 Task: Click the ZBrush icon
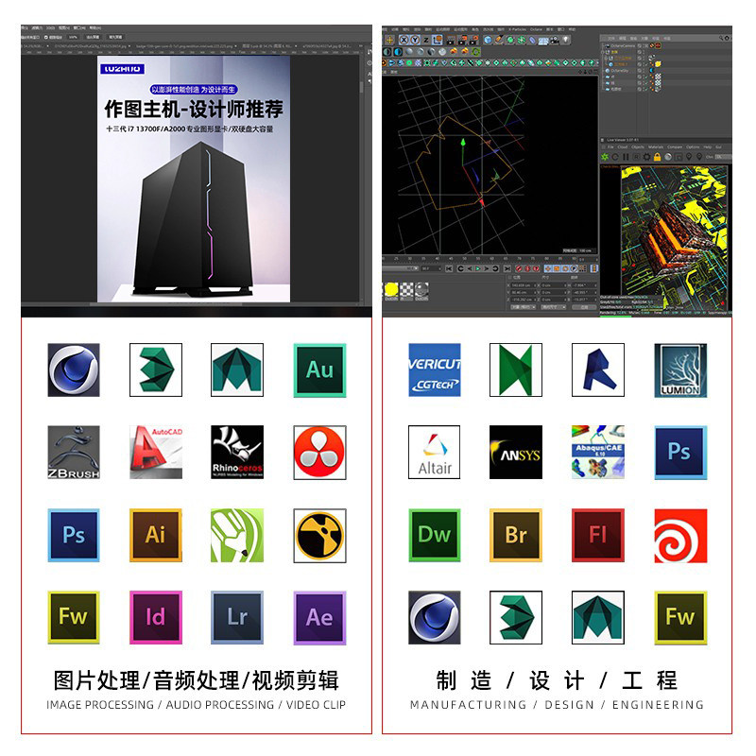click(x=74, y=453)
